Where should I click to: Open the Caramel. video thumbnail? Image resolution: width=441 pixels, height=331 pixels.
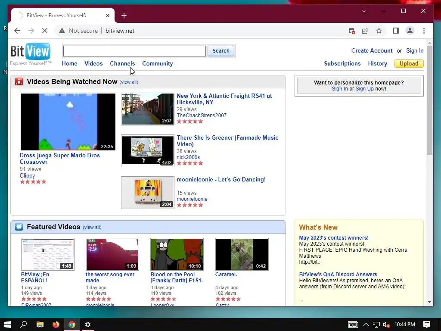[242, 254]
